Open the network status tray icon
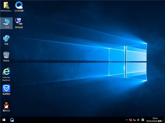 coord(130,120)
